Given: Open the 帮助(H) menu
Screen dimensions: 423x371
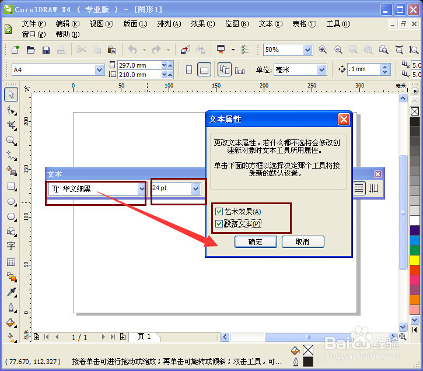Looking at the screenshot, I should click(x=68, y=34).
